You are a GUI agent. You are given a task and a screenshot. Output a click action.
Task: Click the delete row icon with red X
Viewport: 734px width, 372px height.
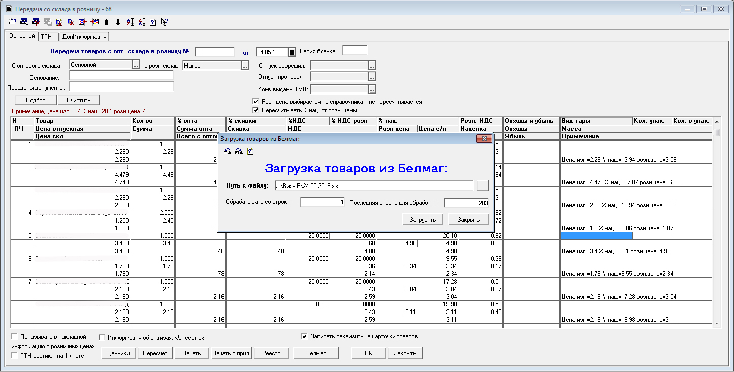click(36, 22)
